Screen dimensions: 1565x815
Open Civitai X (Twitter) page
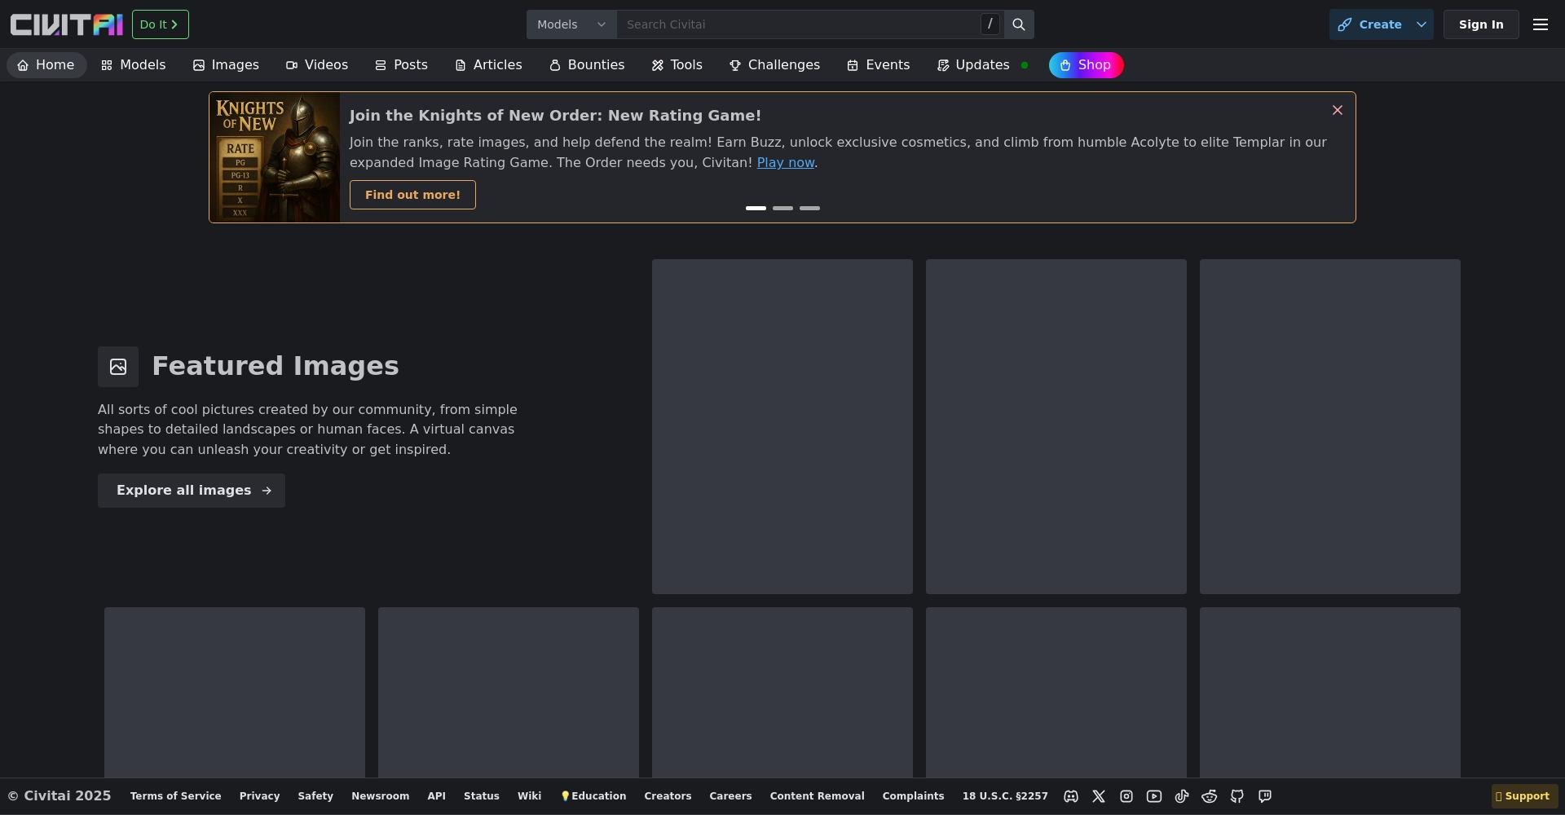coord(1099,796)
